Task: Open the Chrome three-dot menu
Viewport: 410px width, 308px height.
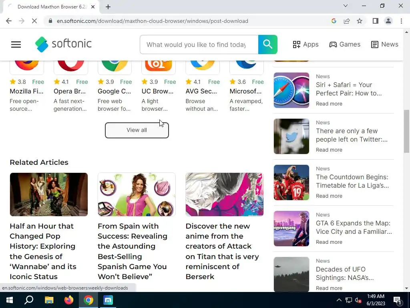Action: pyautogui.click(x=401, y=21)
